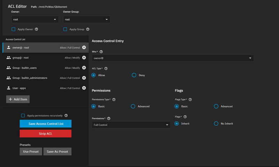
Task: Click the group icon of builtin_users
Action: click(8, 67)
